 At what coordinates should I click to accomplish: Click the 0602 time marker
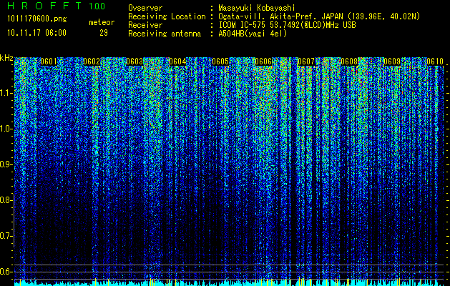(92, 61)
